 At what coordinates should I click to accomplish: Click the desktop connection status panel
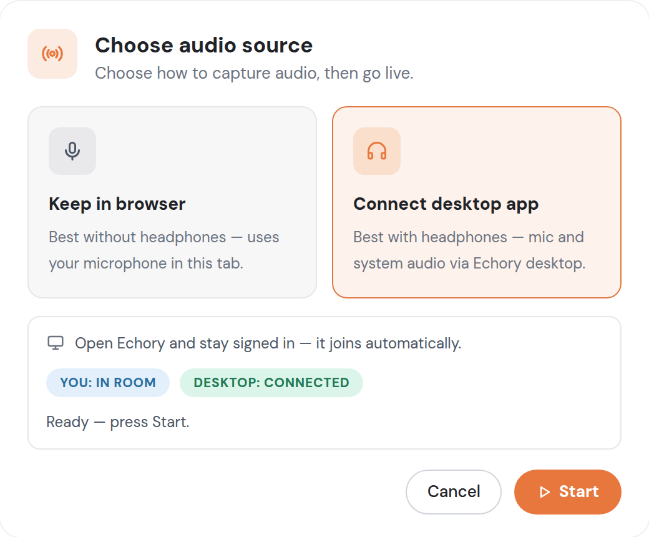pyautogui.click(x=324, y=383)
